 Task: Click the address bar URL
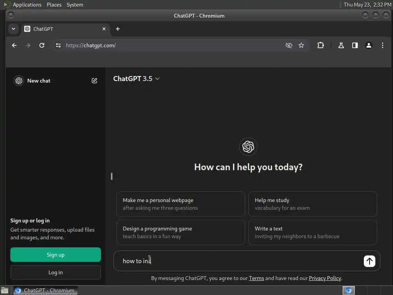pyautogui.click(x=91, y=45)
